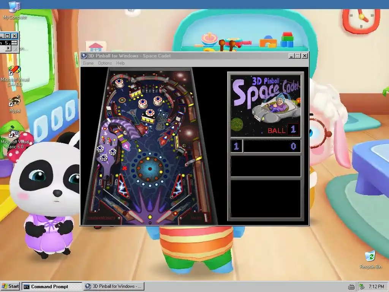Open the Game menu in 3D Pinball
Viewport: 389px width, 292px height.
(88, 63)
